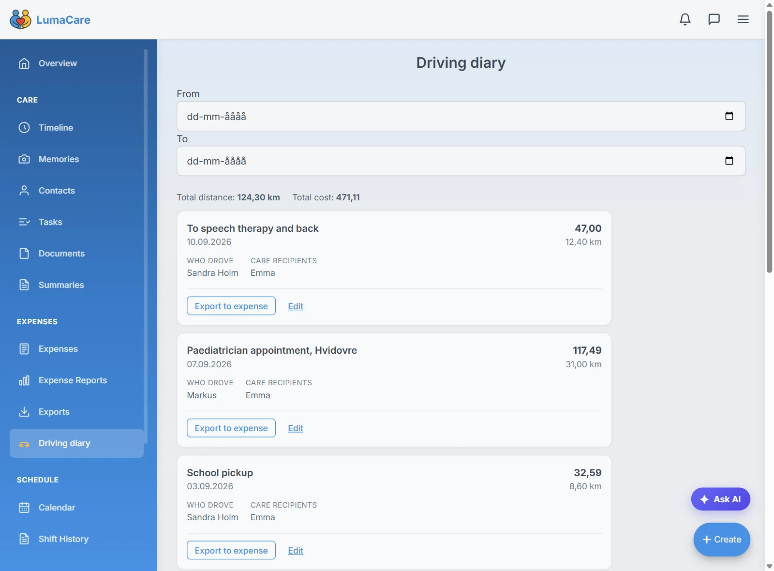Click the Calendar icon in sidebar
Viewport: 774px width, 571px height.
[x=24, y=508]
